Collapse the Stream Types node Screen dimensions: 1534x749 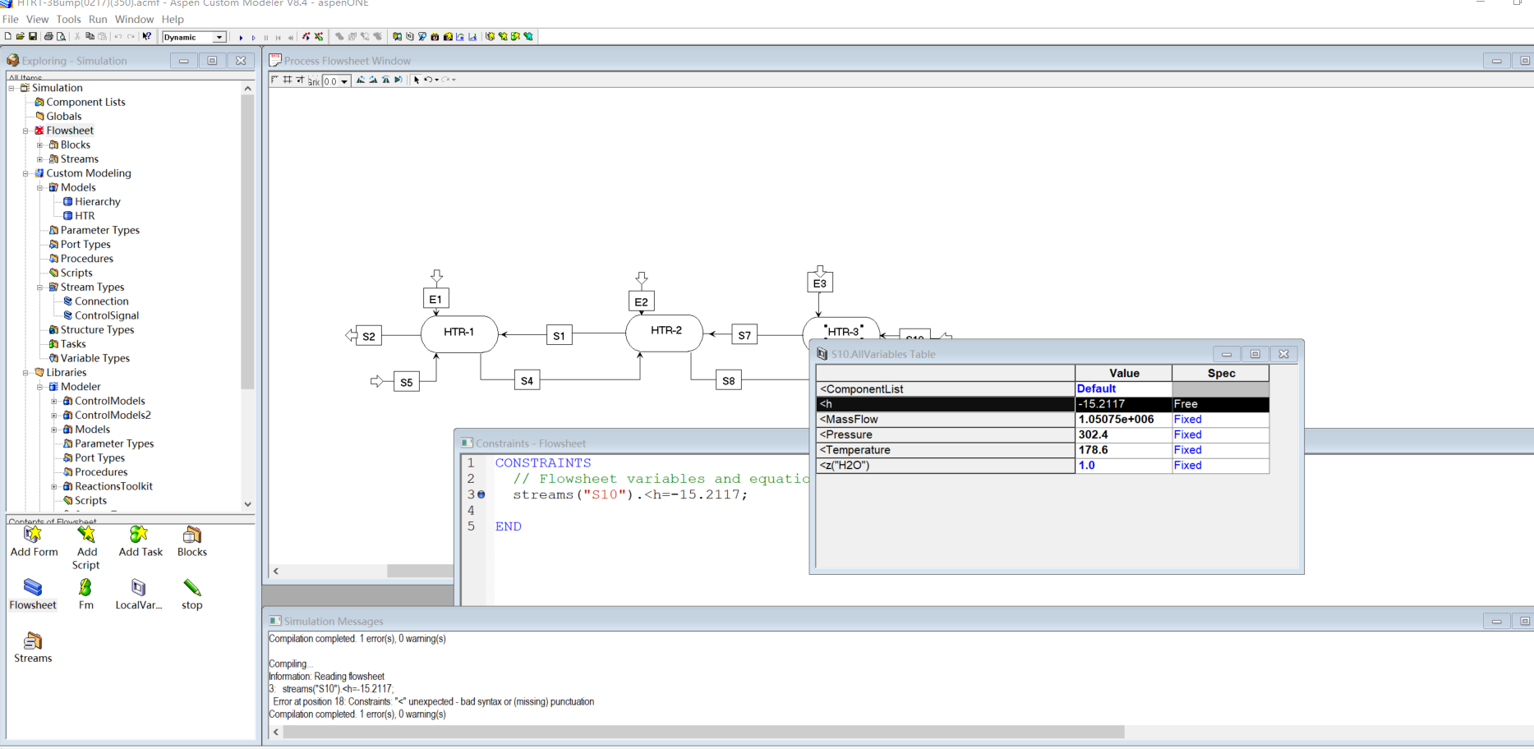click(39, 287)
